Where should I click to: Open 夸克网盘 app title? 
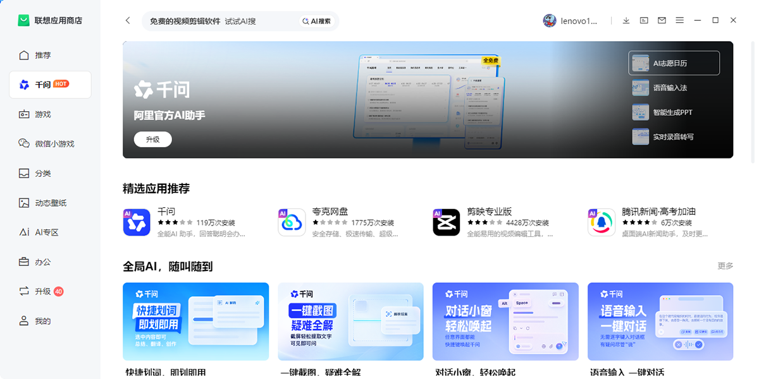[x=330, y=212]
